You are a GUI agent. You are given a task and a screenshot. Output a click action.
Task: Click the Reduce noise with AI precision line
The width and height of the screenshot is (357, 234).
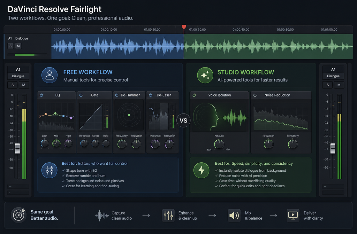coord(241,176)
